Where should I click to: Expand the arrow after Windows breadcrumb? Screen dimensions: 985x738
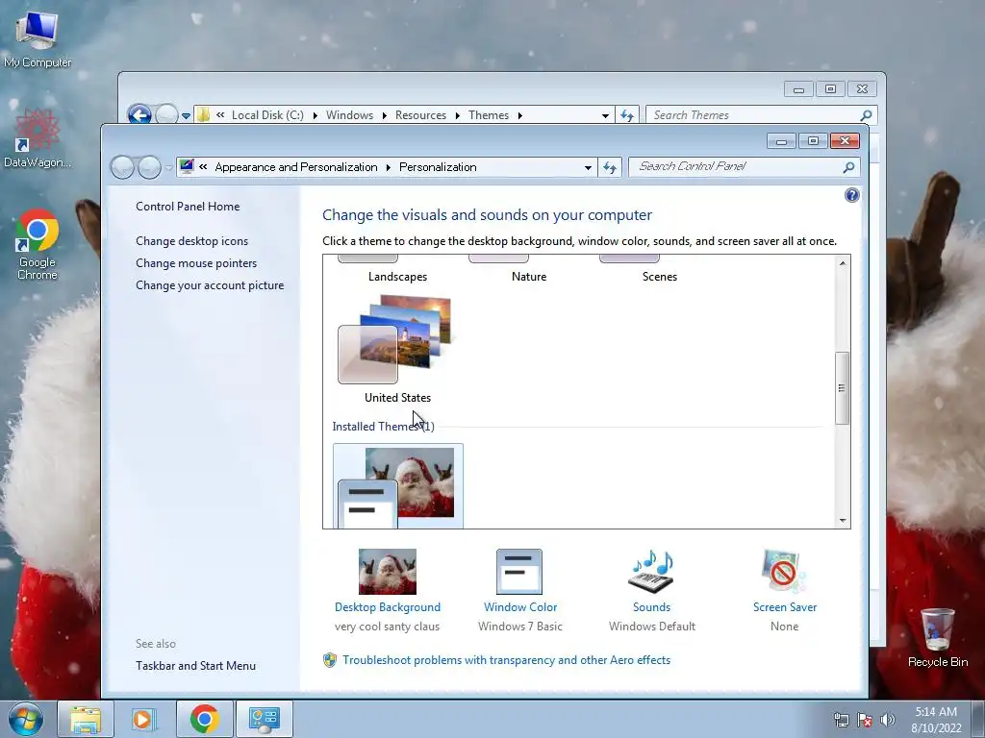click(385, 115)
